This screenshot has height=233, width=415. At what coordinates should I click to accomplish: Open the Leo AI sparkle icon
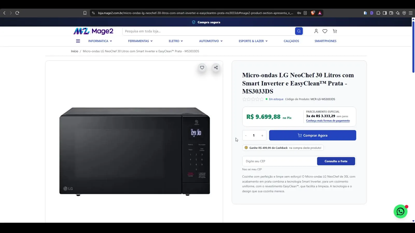click(x=398, y=13)
